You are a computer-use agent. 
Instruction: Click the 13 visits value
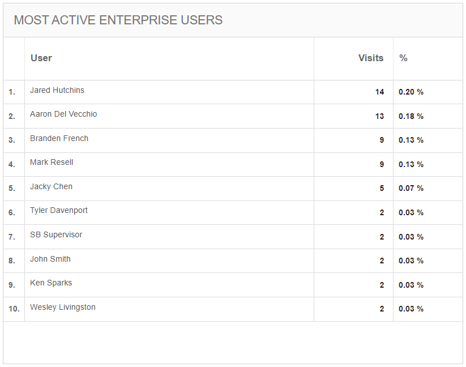point(379,116)
